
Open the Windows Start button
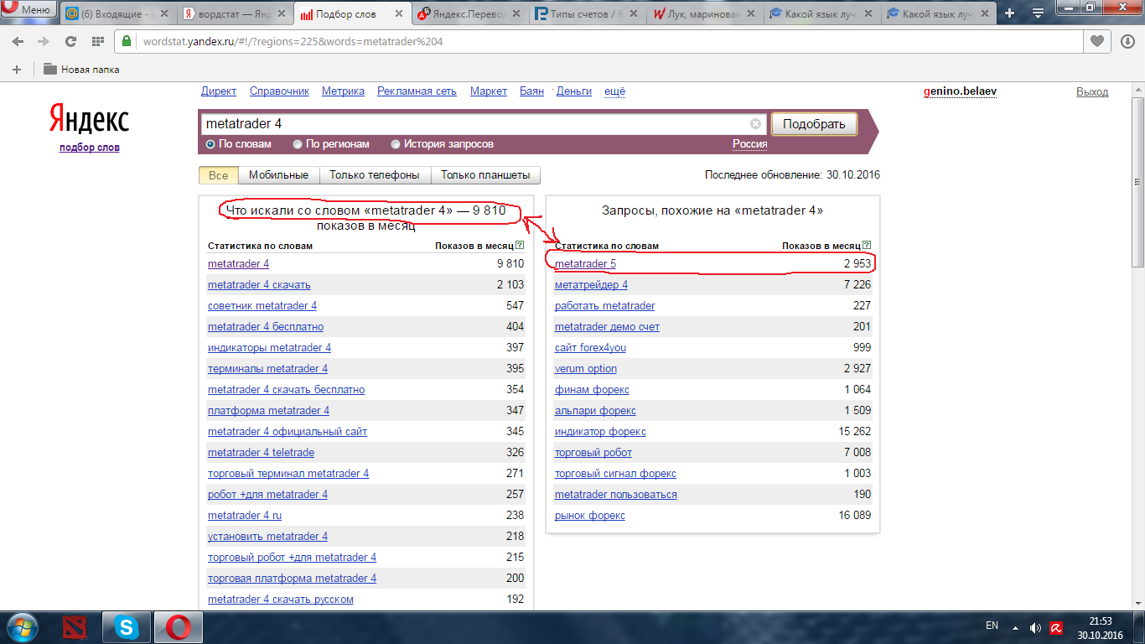pyautogui.click(x=23, y=627)
